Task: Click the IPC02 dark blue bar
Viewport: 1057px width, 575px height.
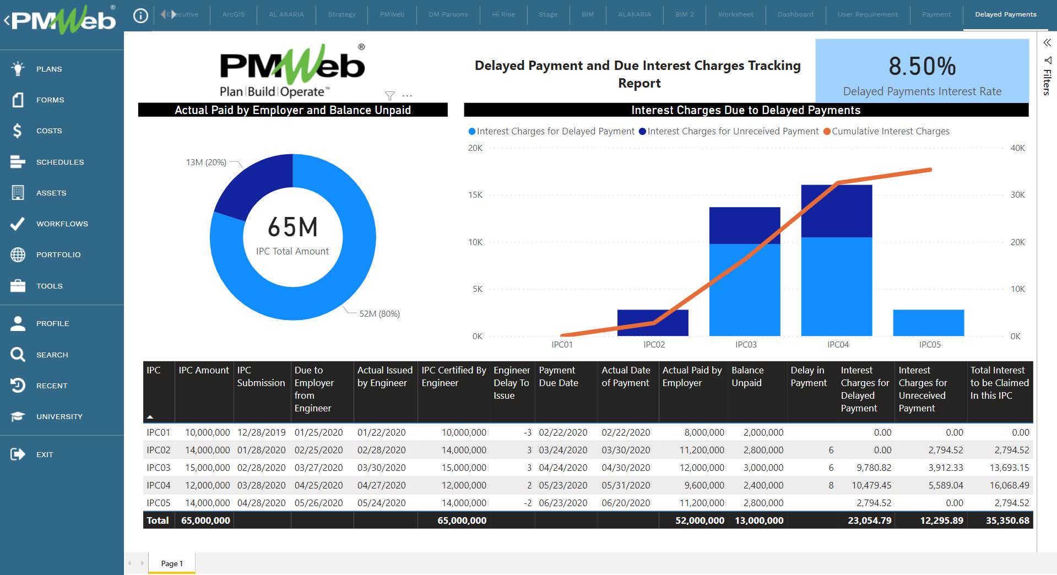Action: point(653,323)
